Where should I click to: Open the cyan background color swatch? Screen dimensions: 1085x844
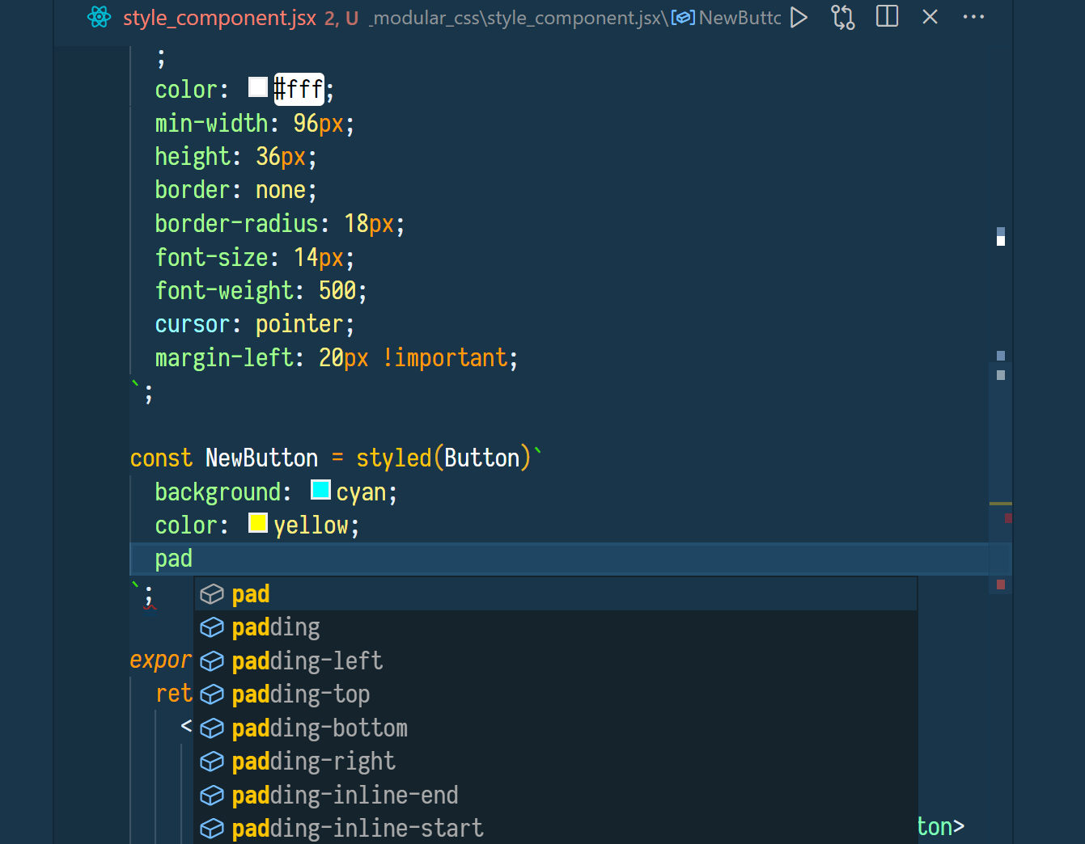click(320, 490)
